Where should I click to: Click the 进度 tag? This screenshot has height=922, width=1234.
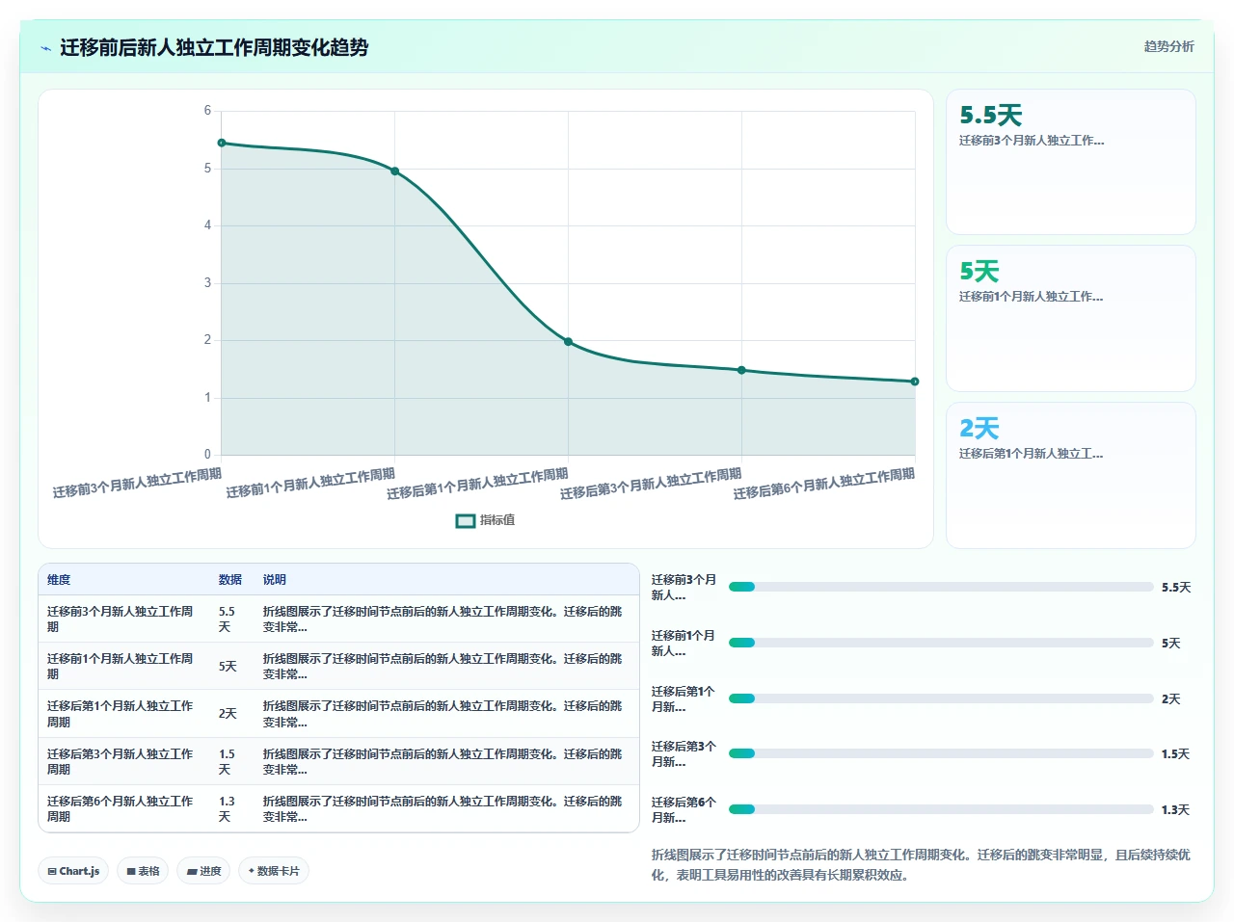203,871
